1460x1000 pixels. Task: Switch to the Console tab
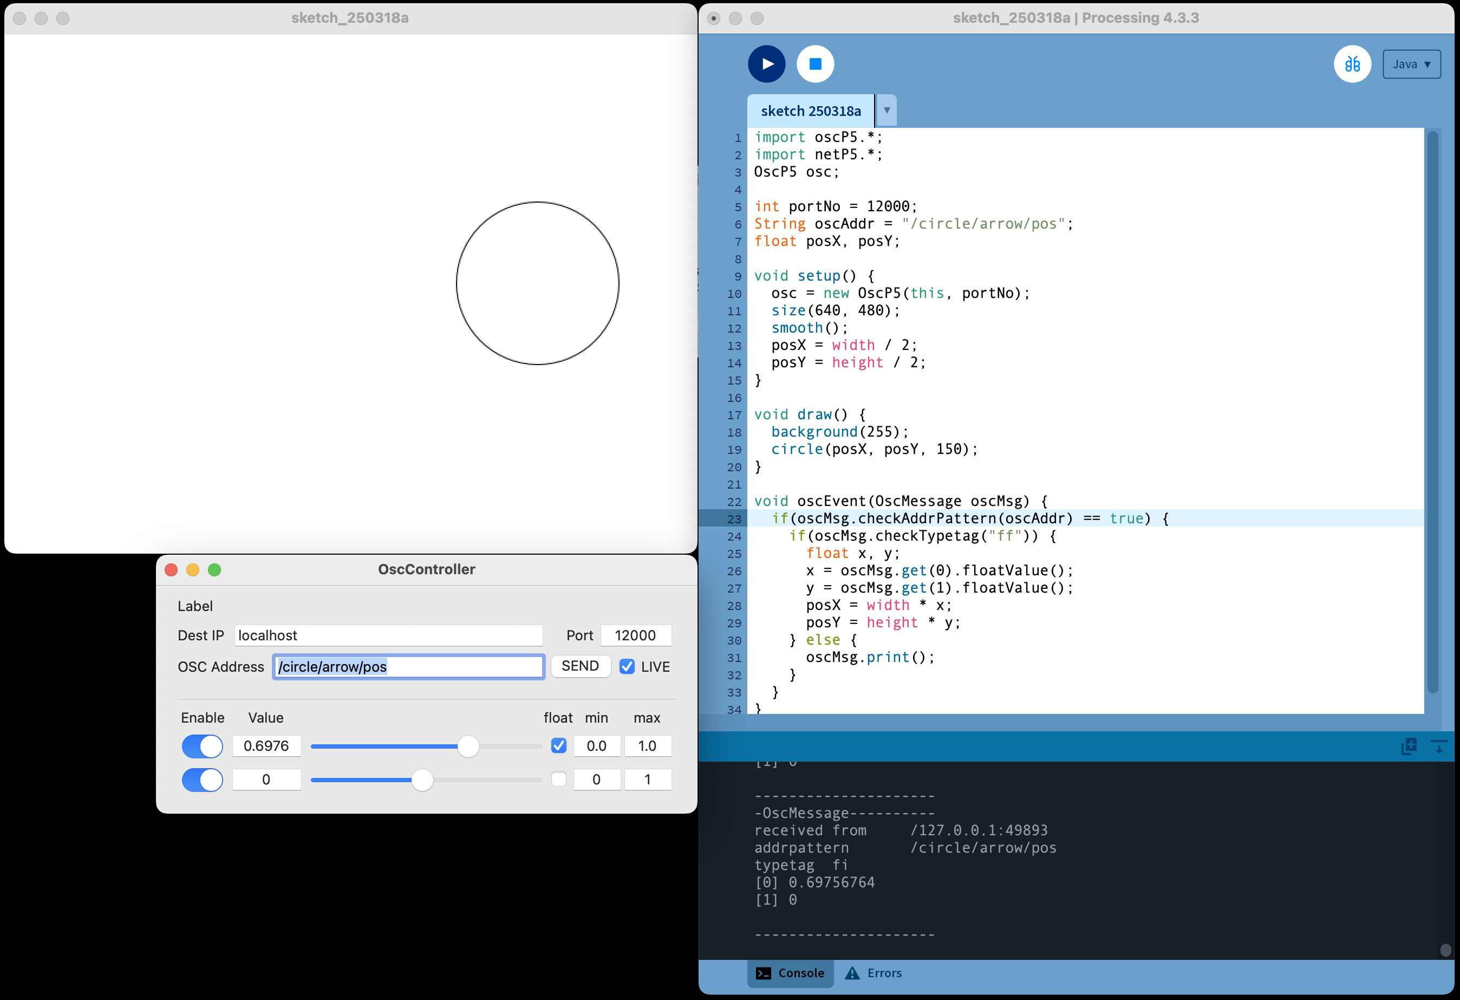click(x=790, y=973)
